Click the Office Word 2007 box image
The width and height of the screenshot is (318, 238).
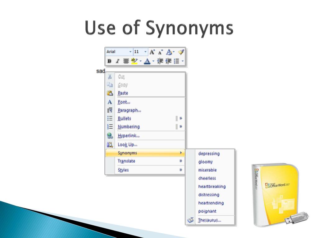click(280, 195)
